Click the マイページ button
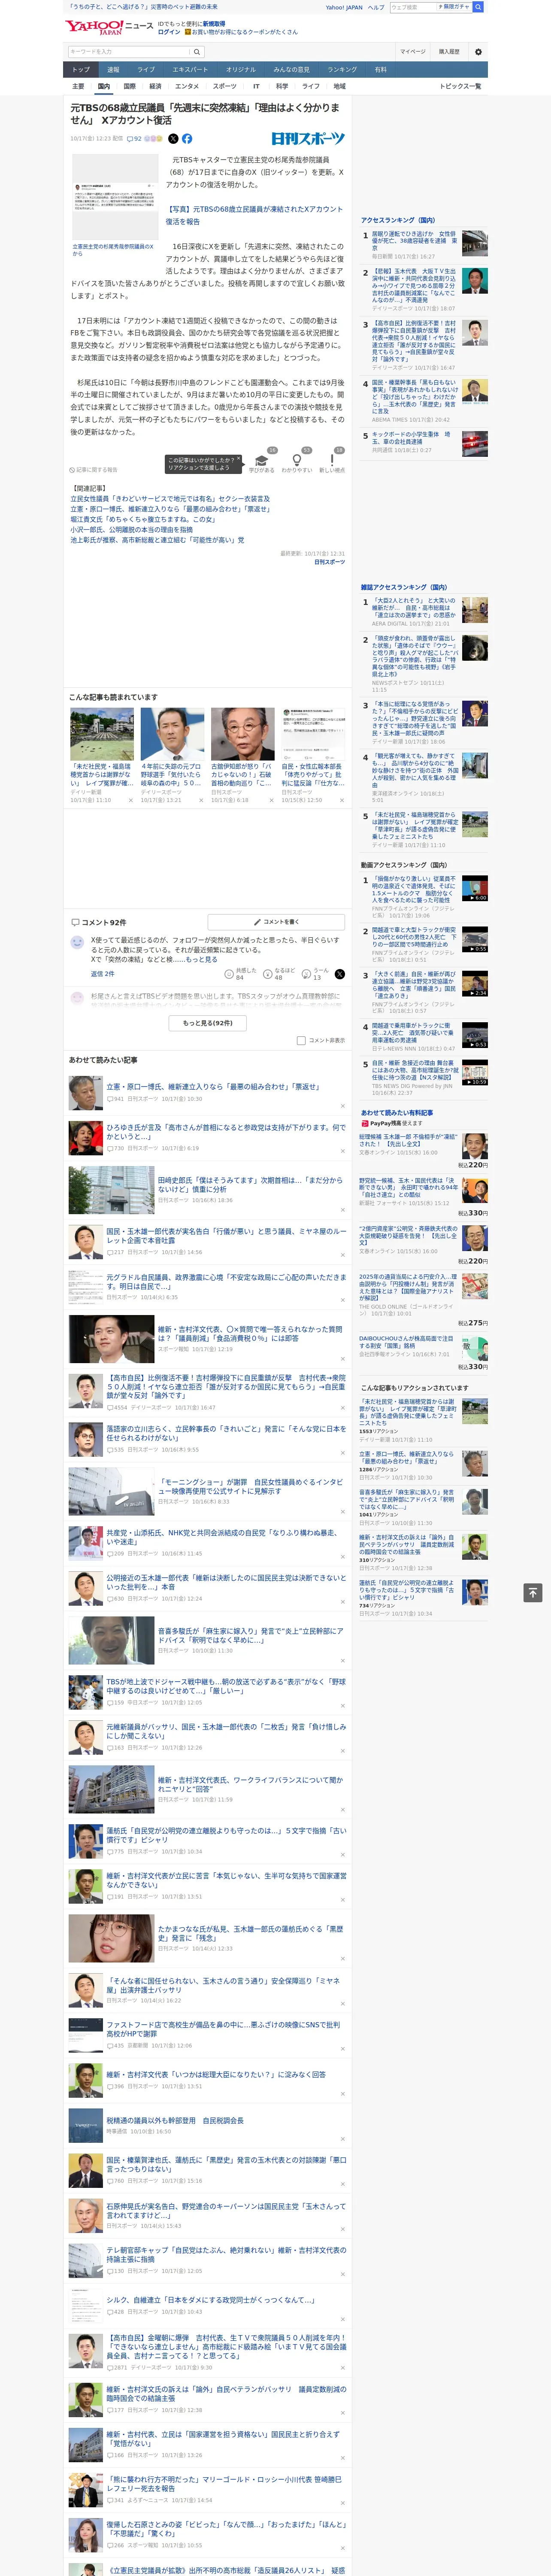This screenshot has width=551, height=2576. (413, 52)
